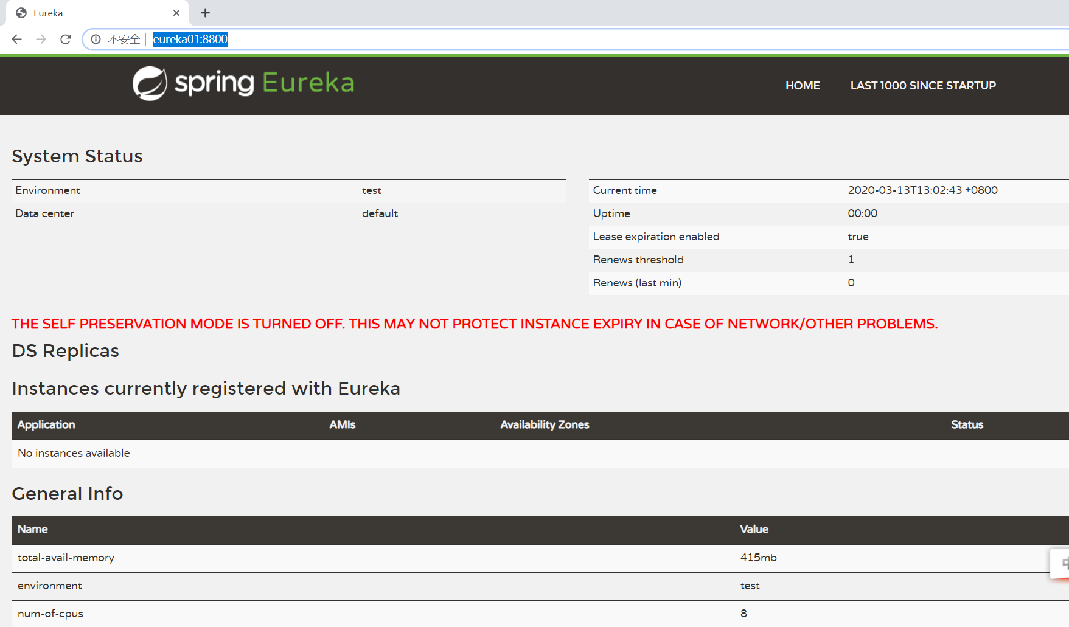
Task: Click the 415mb memory value
Action: click(758, 558)
